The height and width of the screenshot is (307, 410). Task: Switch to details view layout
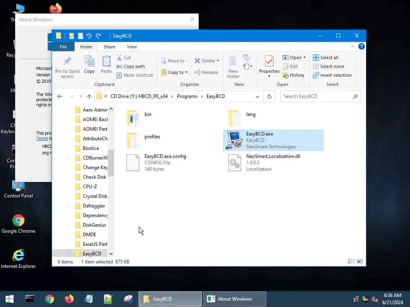(x=351, y=261)
